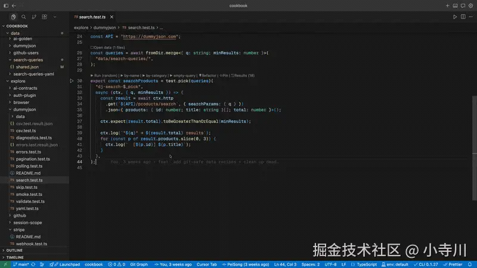Switch git branch main* in status bar
The width and height of the screenshot is (477, 268).
(21, 264)
